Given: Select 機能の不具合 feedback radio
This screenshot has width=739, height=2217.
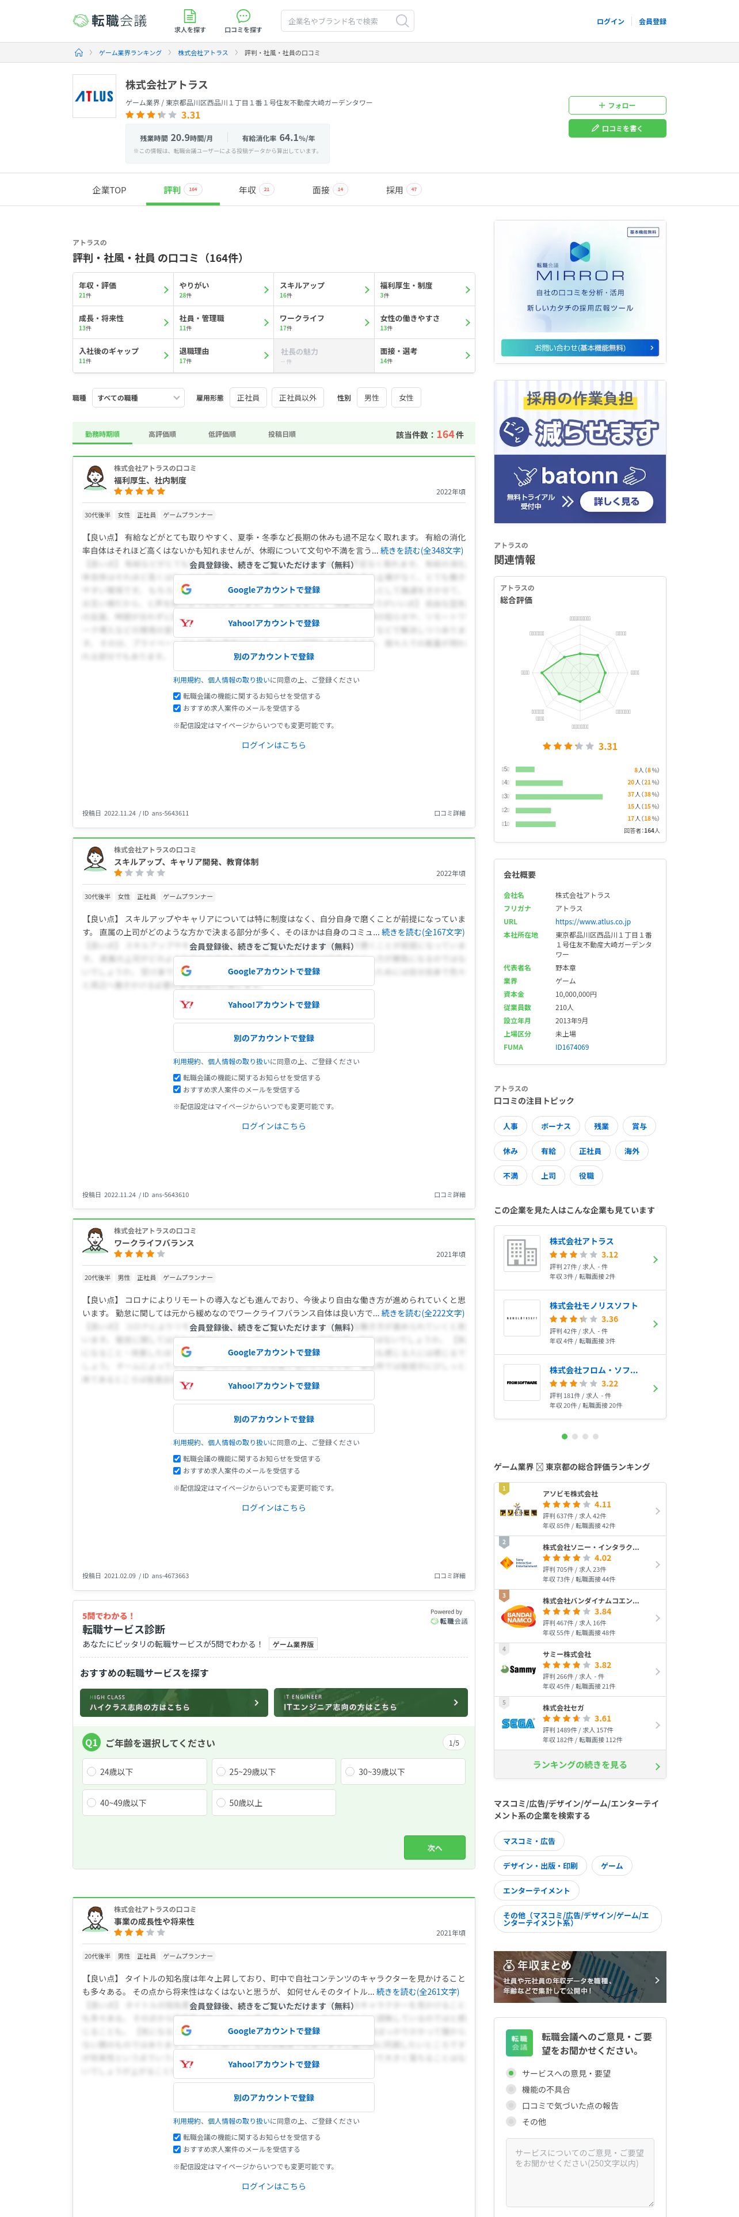Looking at the screenshot, I should coord(511,2090).
